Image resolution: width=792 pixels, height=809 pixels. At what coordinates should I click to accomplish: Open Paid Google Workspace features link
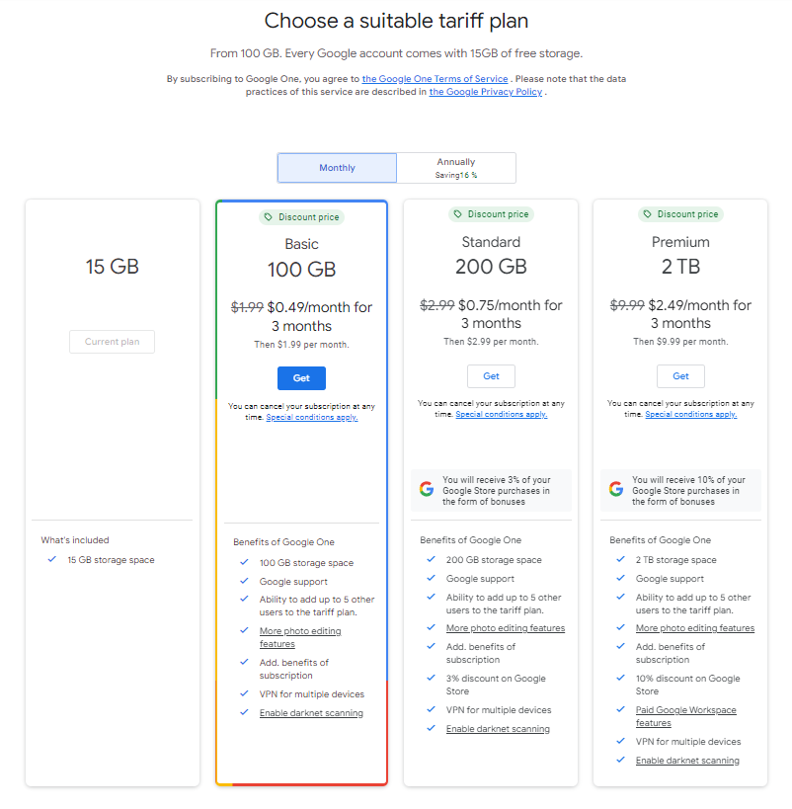point(685,710)
